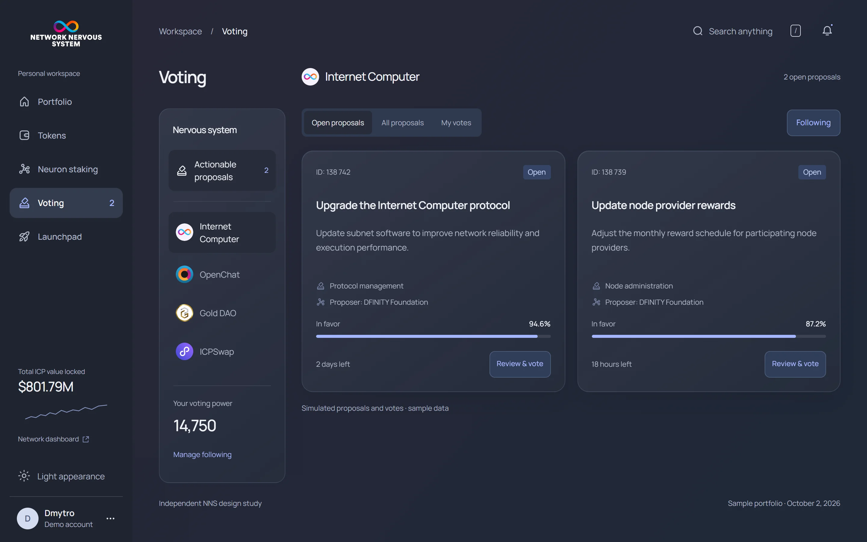Click the OpenChat logo icon

[185, 275]
